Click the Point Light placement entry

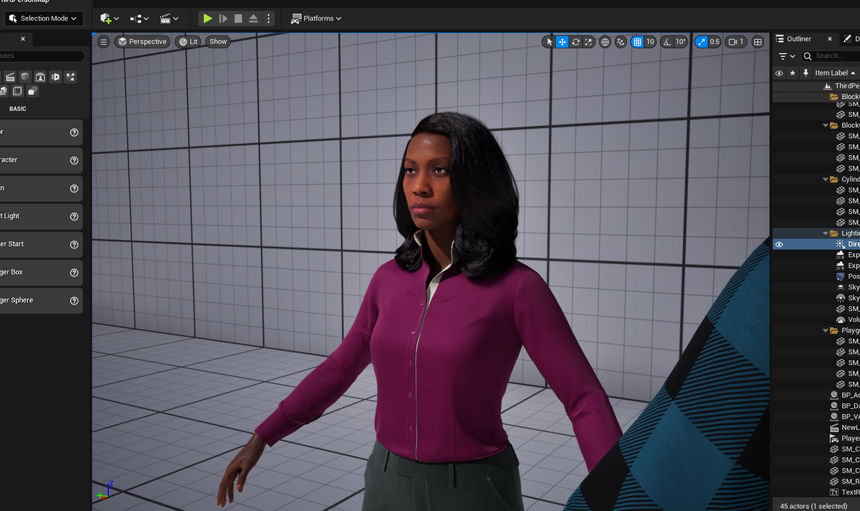coord(41,217)
